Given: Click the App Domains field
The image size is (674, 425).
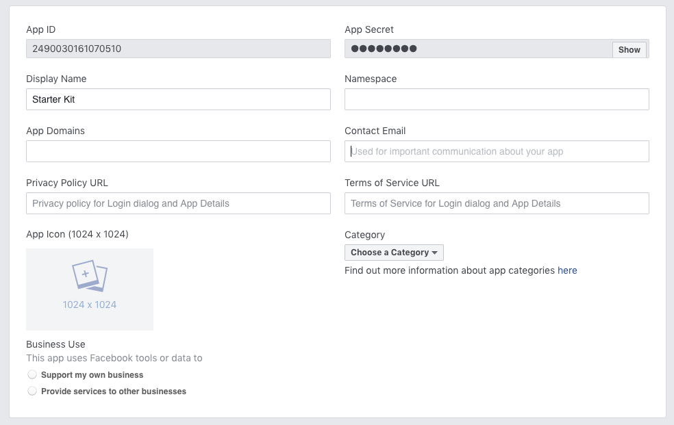Looking at the screenshot, I should 177,151.
